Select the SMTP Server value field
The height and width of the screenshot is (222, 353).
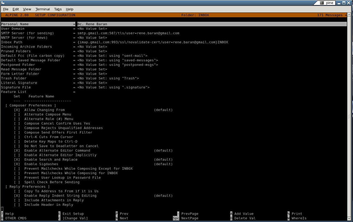128,33
